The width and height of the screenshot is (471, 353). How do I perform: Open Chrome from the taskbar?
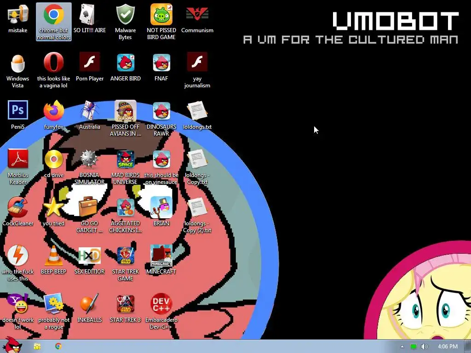[58, 347]
